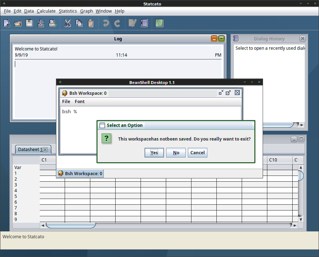
Task: Click the datasheet vertical scrollbar down arrow
Action: [x=301, y=220]
